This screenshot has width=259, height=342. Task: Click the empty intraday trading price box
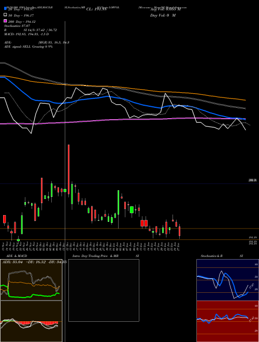tap(104, 290)
